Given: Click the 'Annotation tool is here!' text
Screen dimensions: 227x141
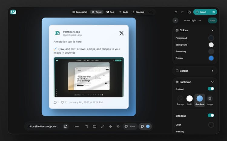Looking at the screenshot, I should click(x=68, y=42).
